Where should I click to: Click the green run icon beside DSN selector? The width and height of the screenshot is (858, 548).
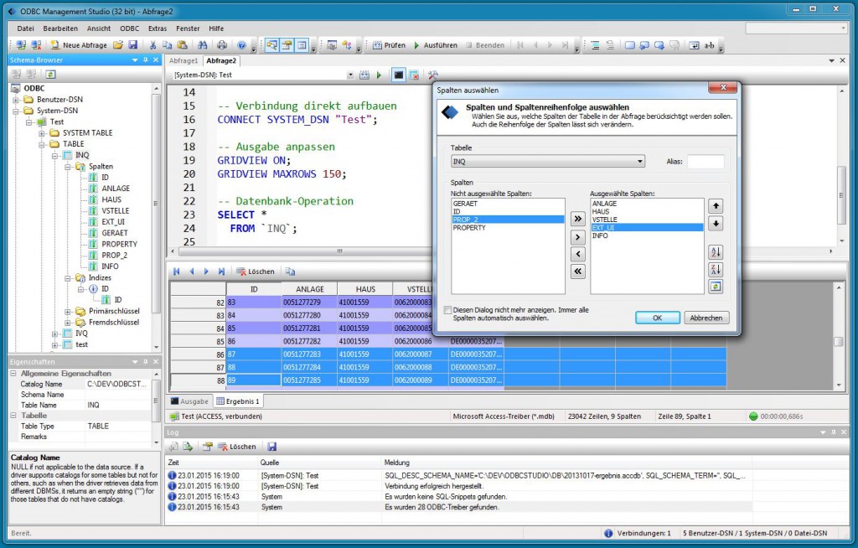click(379, 75)
